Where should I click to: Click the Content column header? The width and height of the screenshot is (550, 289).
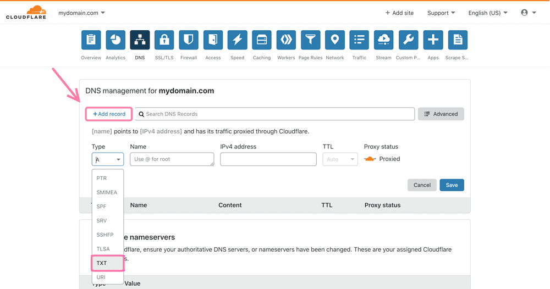[x=230, y=205]
